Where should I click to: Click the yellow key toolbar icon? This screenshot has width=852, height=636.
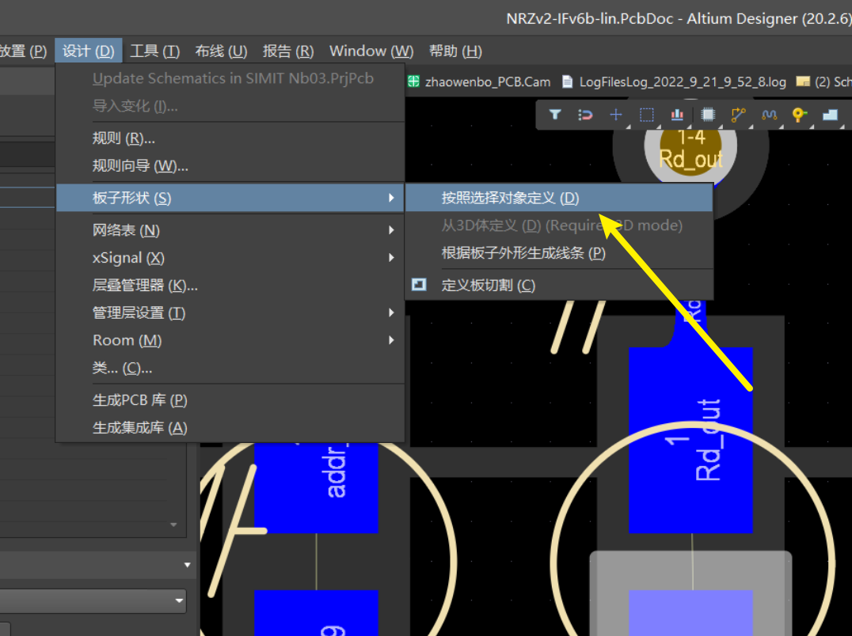pos(799,114)
